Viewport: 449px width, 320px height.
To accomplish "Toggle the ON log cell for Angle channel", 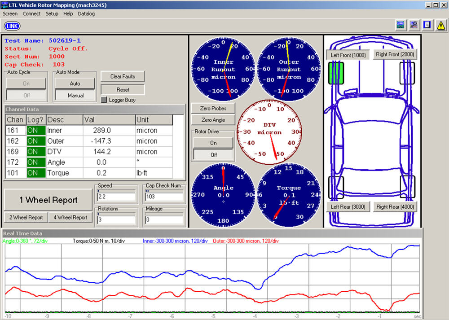I will pyautogui.click(x=36, y=162).
